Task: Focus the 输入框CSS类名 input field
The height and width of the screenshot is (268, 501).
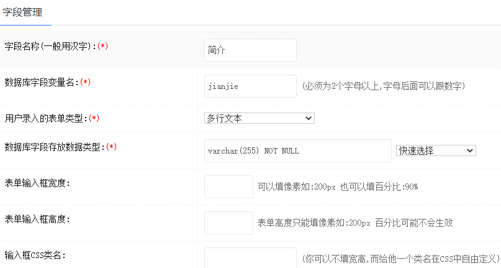Action: [250, 257]
